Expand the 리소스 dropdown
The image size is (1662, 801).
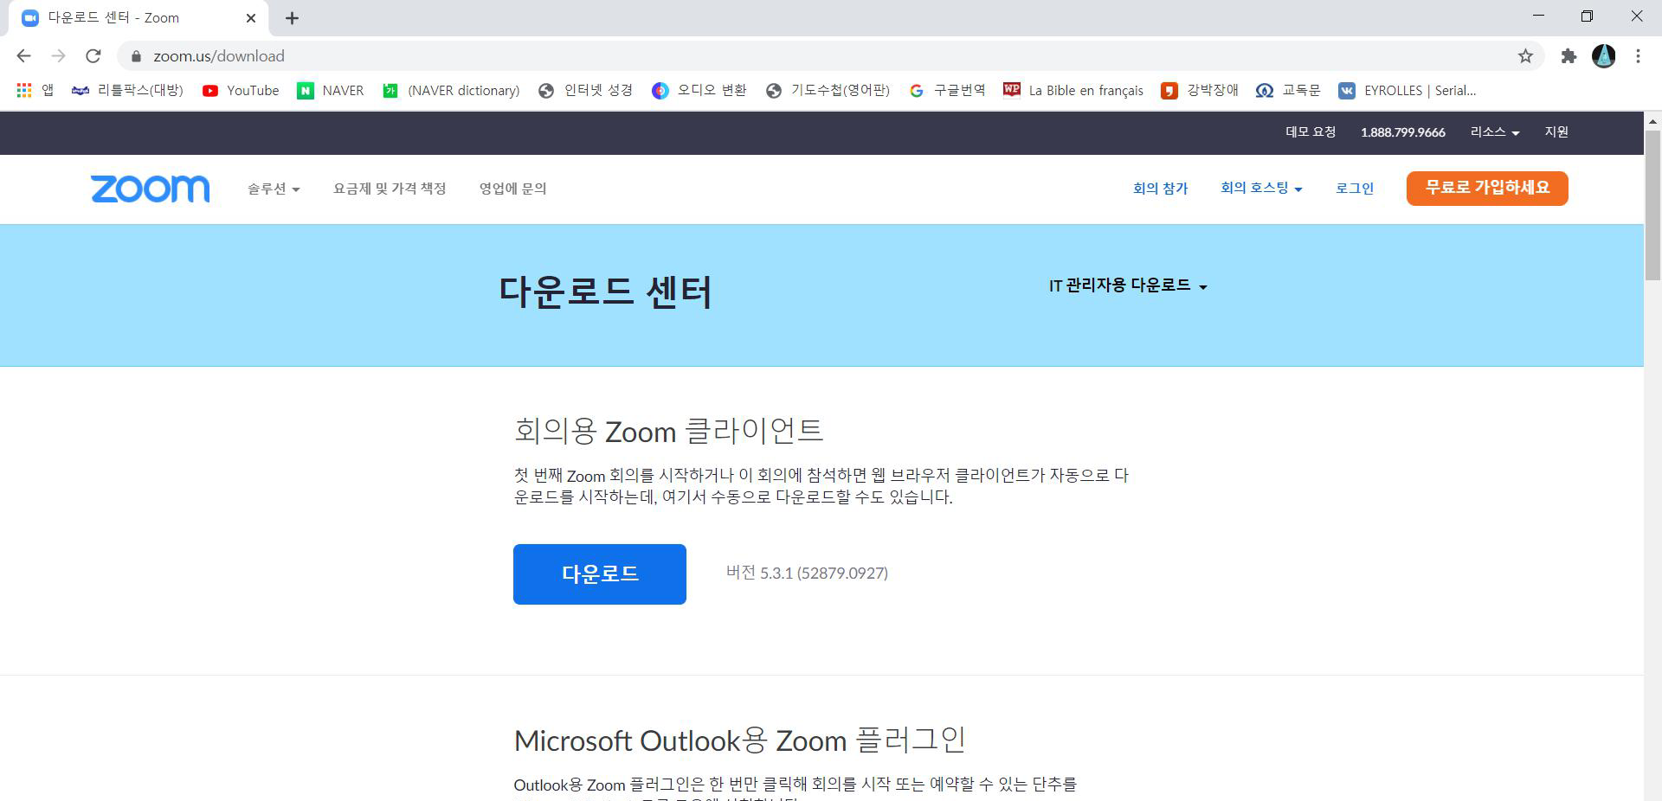(1494, 132)
